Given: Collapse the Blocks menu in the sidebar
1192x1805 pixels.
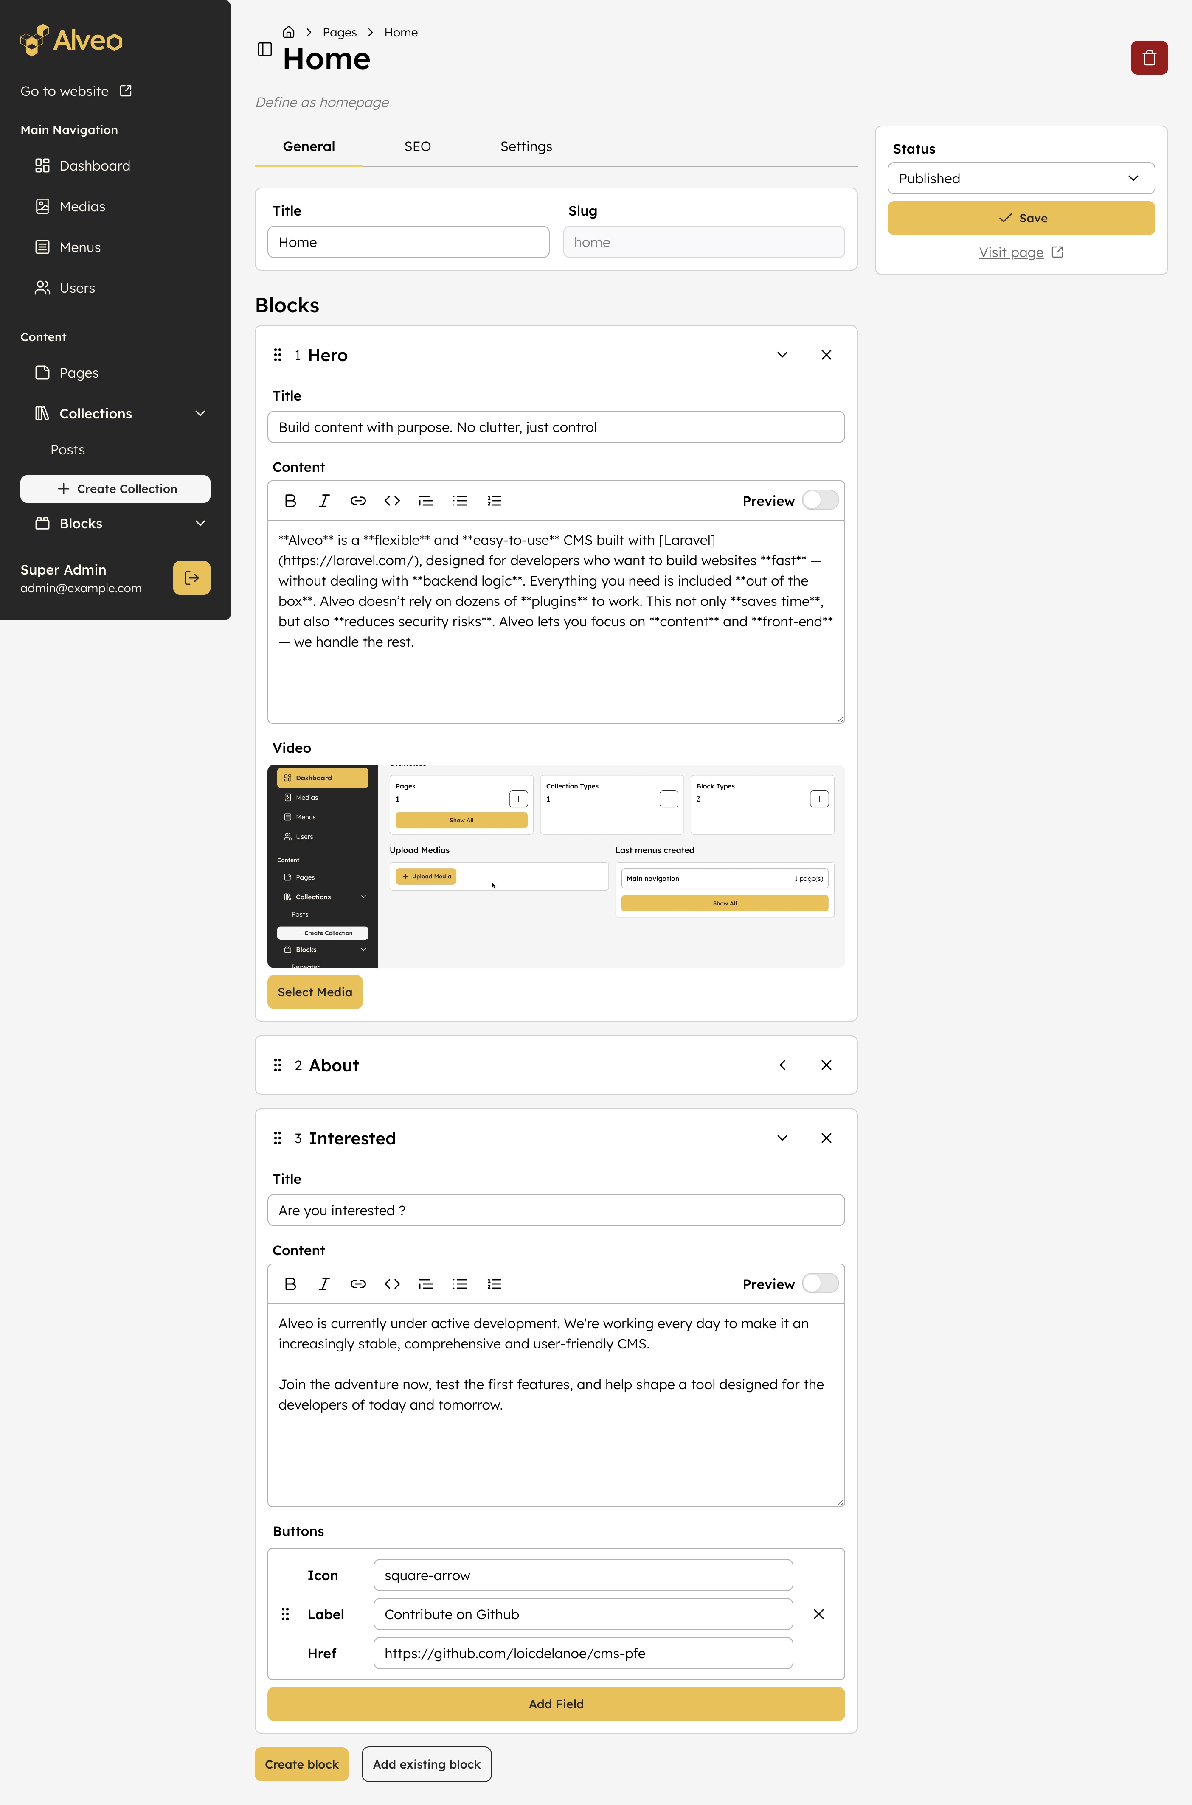Looking at the screenshot, I should tap(201, 524).
